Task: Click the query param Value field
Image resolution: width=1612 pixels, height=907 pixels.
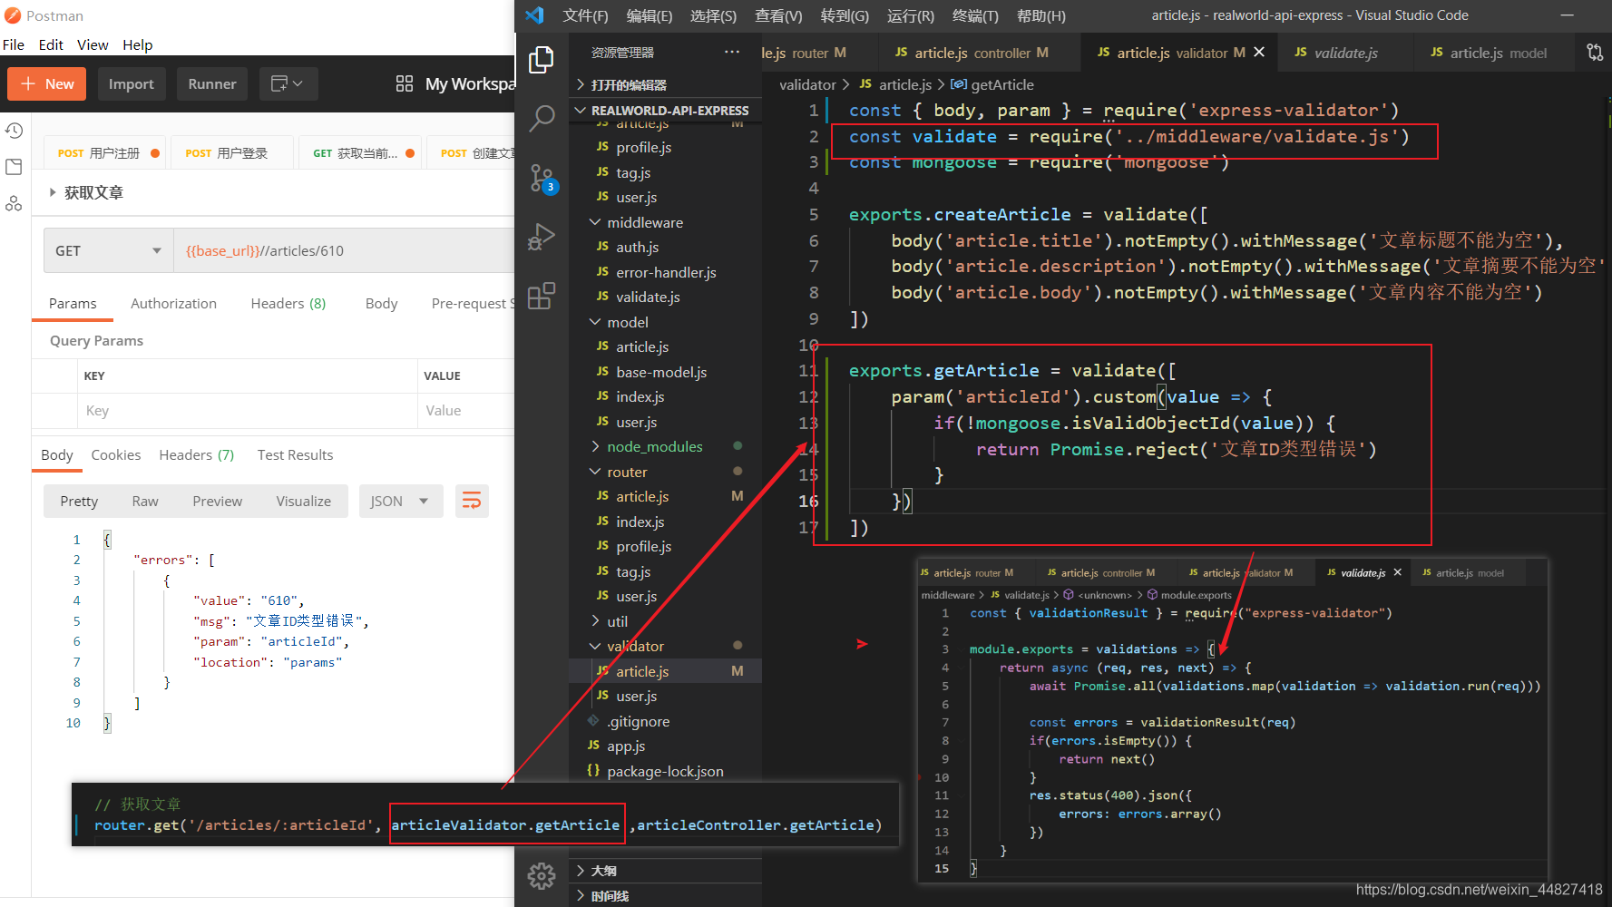Action: 466,411
